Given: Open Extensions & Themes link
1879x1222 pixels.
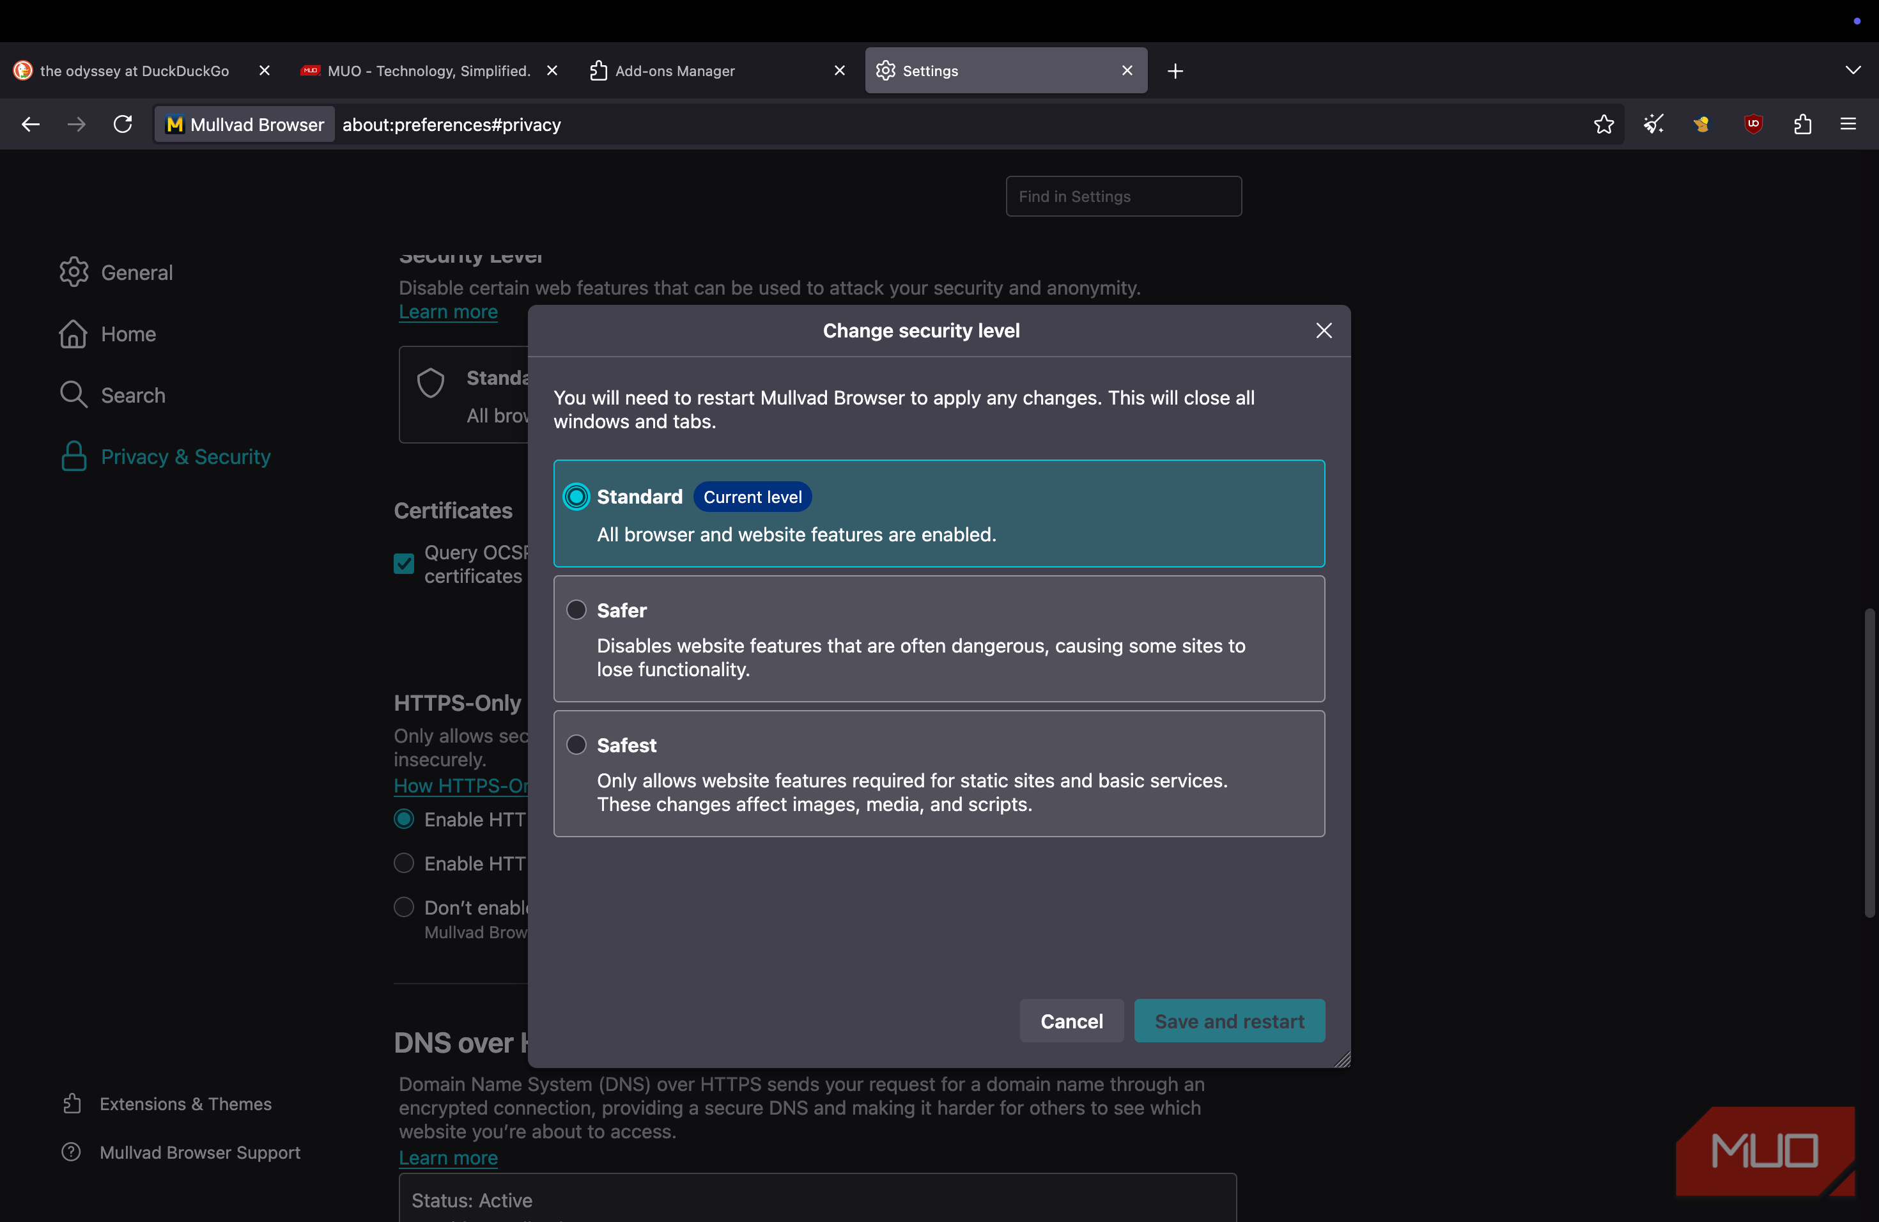Looking at the screenshot, I should 185,1104.
